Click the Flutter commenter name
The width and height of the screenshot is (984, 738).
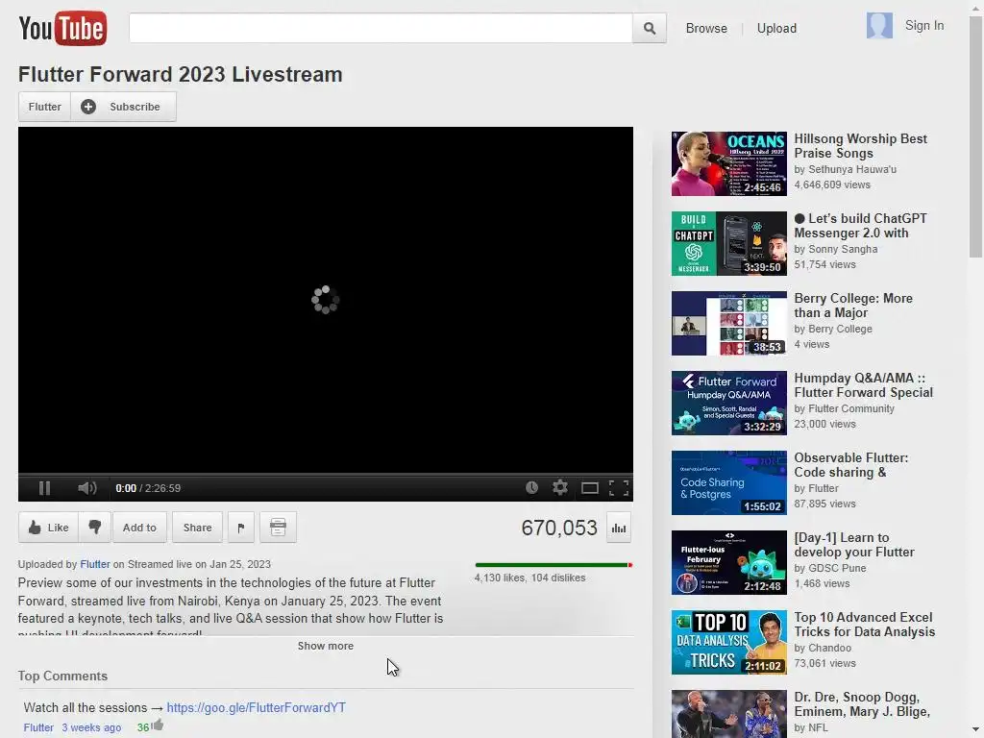coord(38,727)
